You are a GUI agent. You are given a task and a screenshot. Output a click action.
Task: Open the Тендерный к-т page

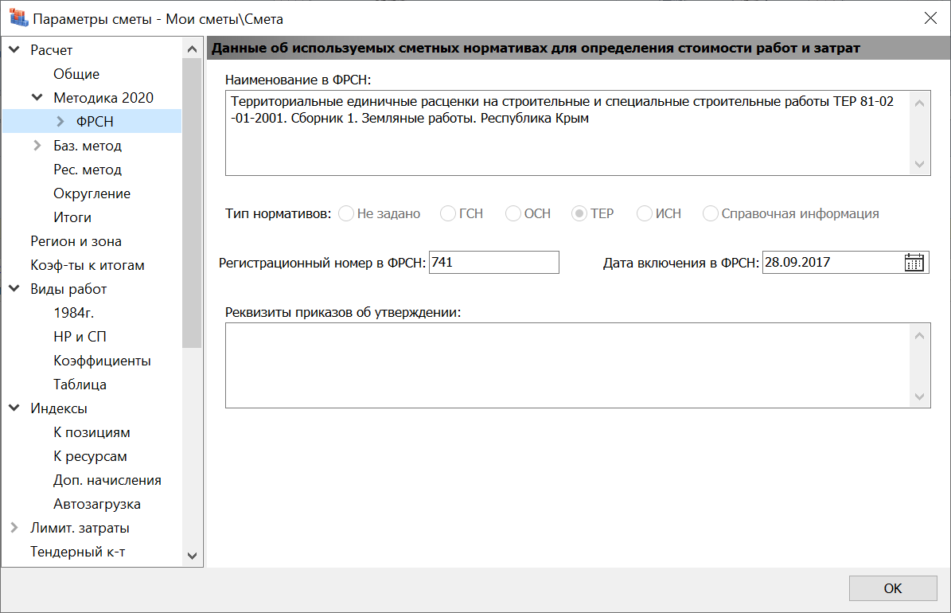(78, 552)
